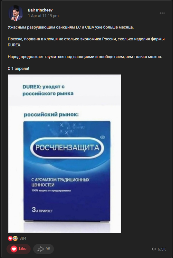The width and height of the screenshot is (173, 258).
Task: Click the С 1 апреля! line of the post
Action: 18,69
